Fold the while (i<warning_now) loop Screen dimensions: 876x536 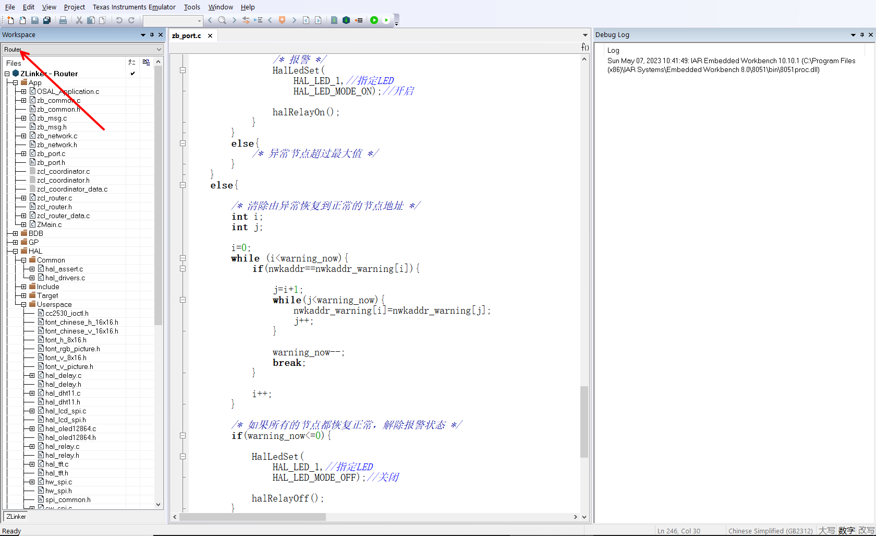182,258
